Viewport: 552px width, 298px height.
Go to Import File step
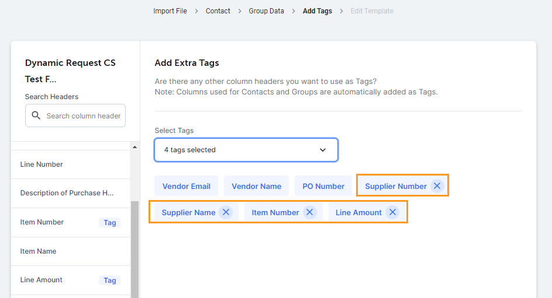[170, 11]
